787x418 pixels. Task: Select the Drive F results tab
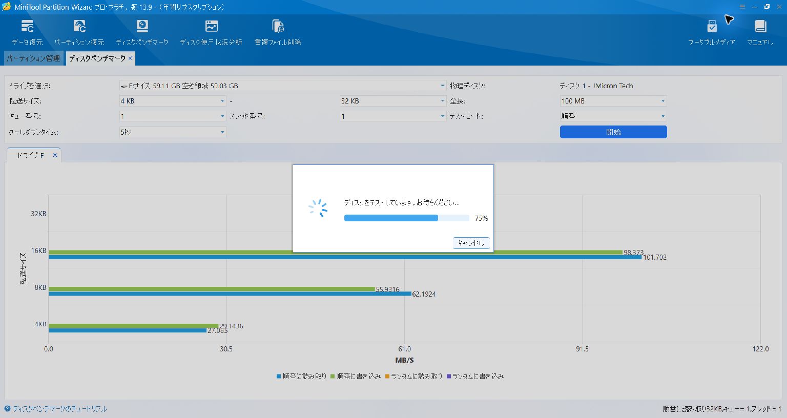(31, 155)
